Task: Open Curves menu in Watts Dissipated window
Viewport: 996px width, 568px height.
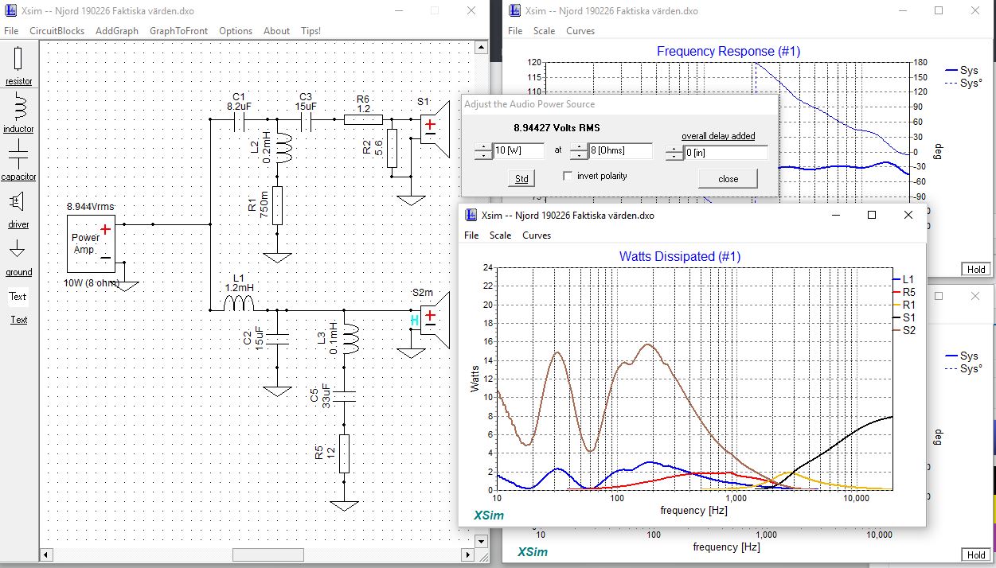Action: click(537, 235)
